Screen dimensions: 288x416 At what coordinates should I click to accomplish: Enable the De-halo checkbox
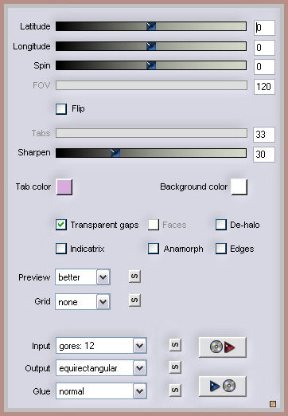pyautogui.click(x=221, y=225)
